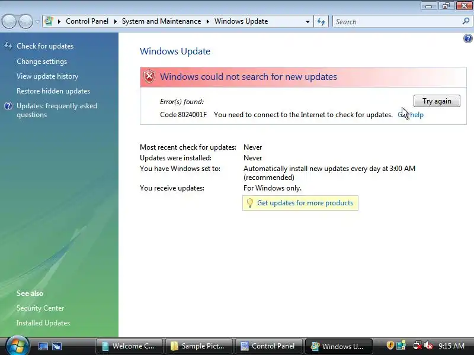
Task: Click the Back navigation button
Action: (x=9, y=21)
